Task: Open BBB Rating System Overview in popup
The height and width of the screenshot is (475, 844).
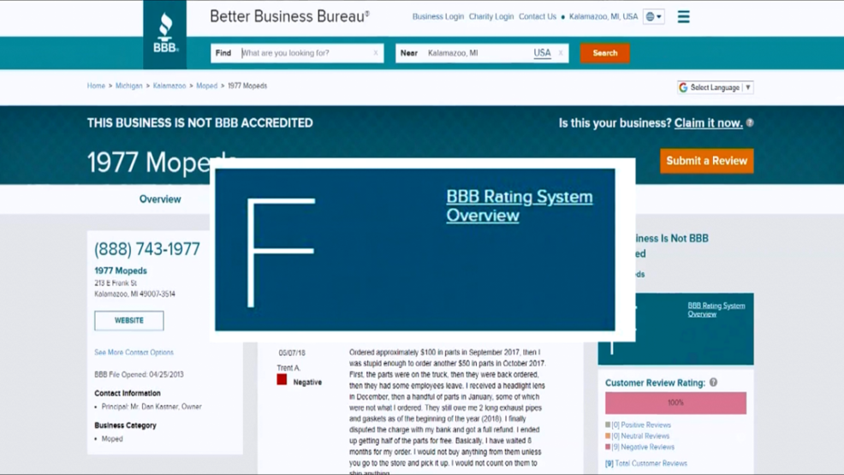Action: (x=520, y=205)
